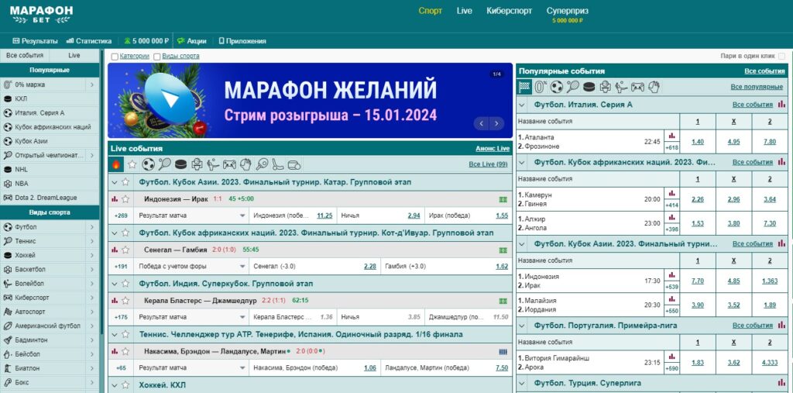Collapse Футбол. Италия. Серия А popular section
The width and height of the screenshot is (793, 393).
pos(523,105)
